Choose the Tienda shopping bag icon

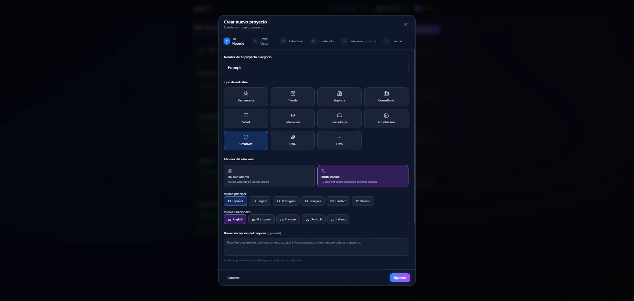click(293, 94)
